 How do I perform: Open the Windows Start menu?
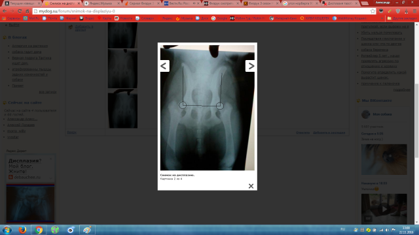click(7, 230)
